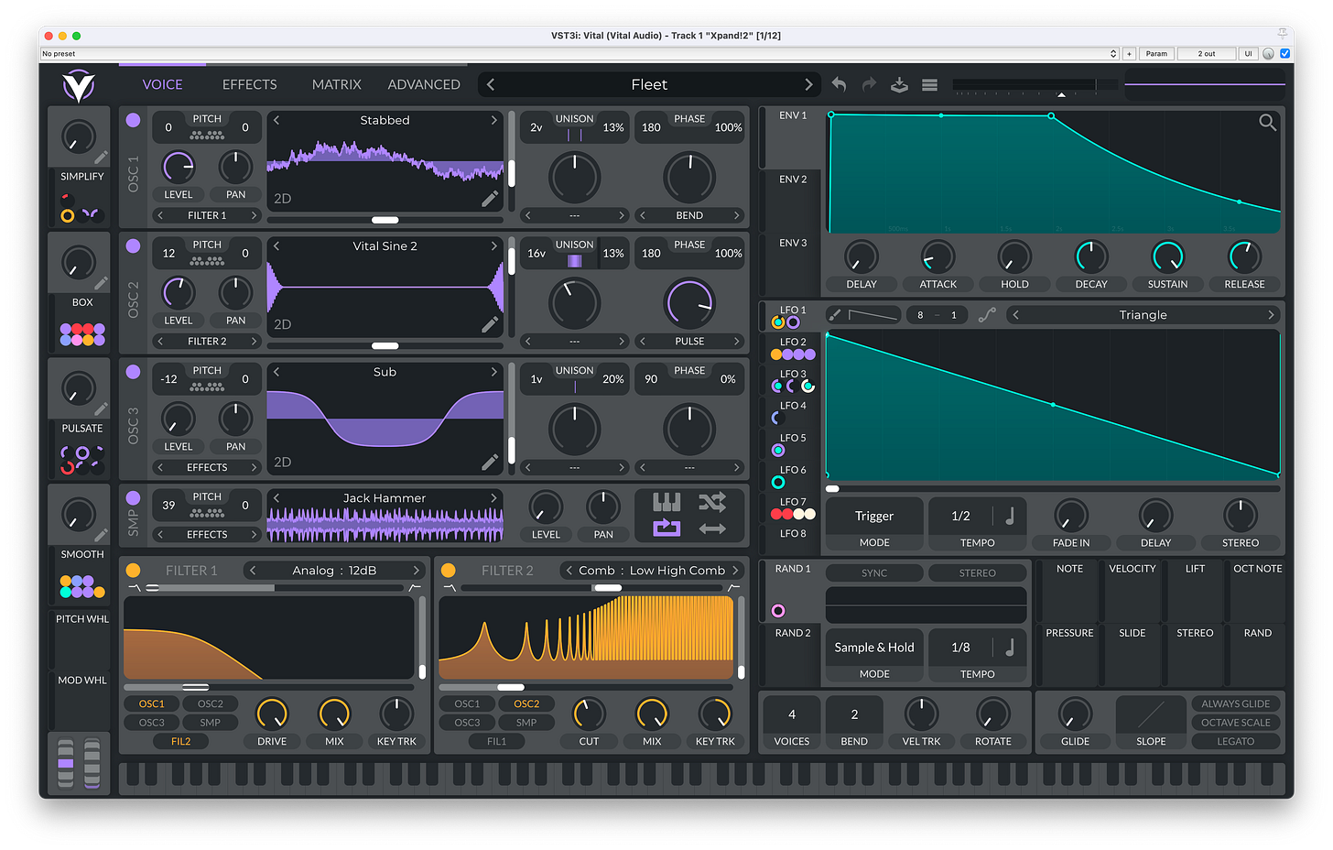Toggle OSC 2 on/off
Viewport: 1333px width, 850px height.
click(x=133, y=245)
